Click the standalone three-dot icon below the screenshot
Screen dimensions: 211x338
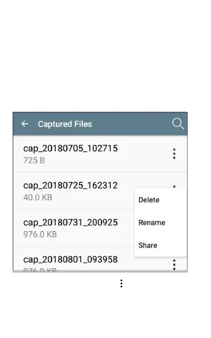click(x=121, y=283)
